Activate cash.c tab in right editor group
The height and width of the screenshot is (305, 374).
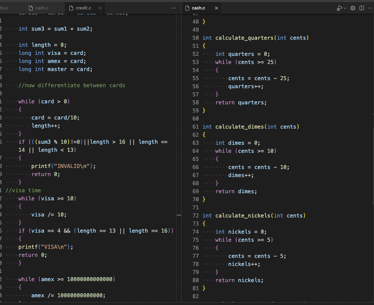pyautogui.click(x=198, y=8)
